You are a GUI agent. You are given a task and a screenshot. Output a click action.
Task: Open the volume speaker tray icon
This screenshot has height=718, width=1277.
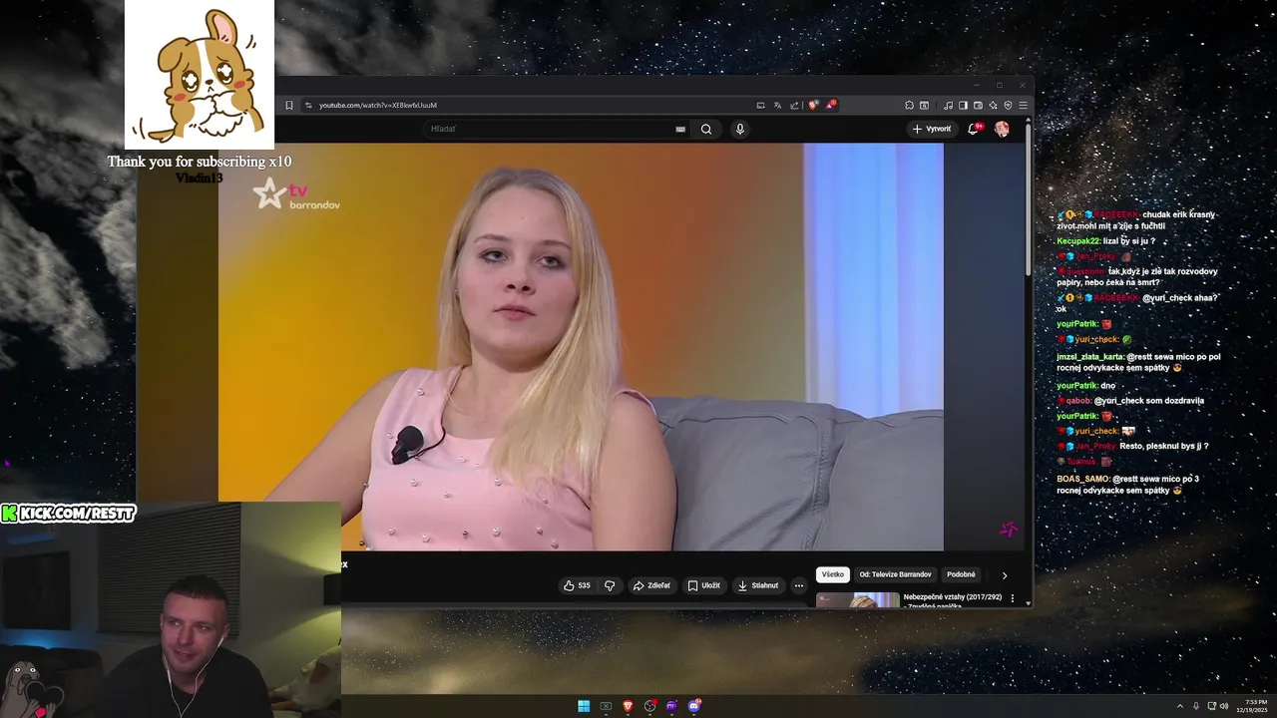coord(1224,706)
